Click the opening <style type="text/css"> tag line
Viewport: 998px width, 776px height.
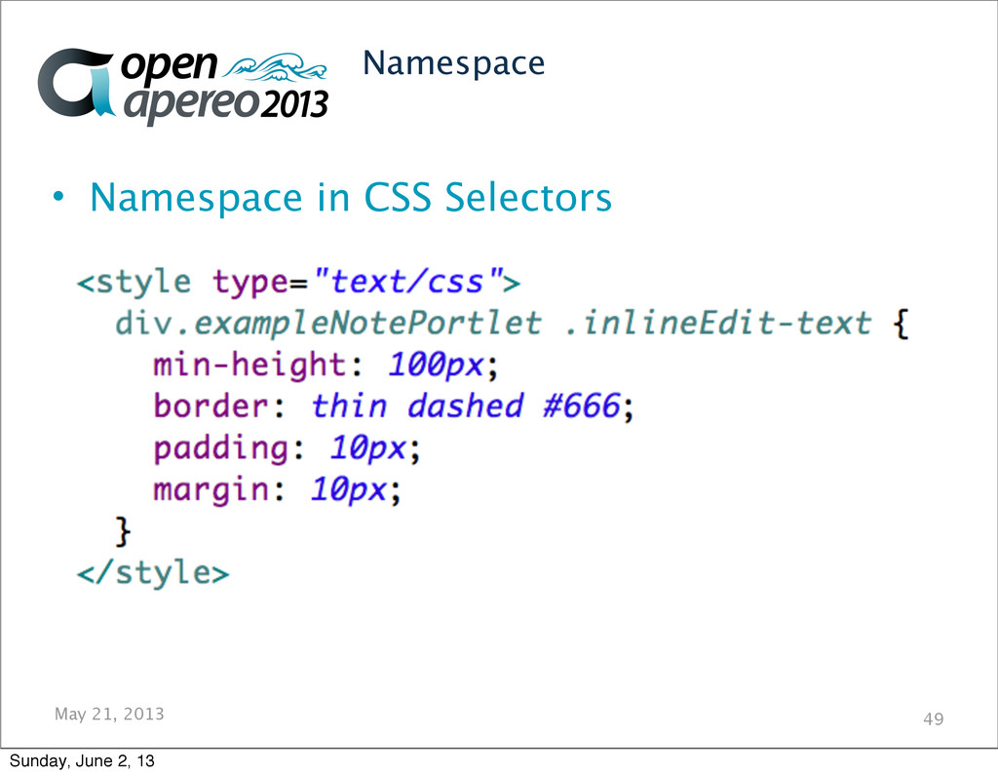pos(298,282)
